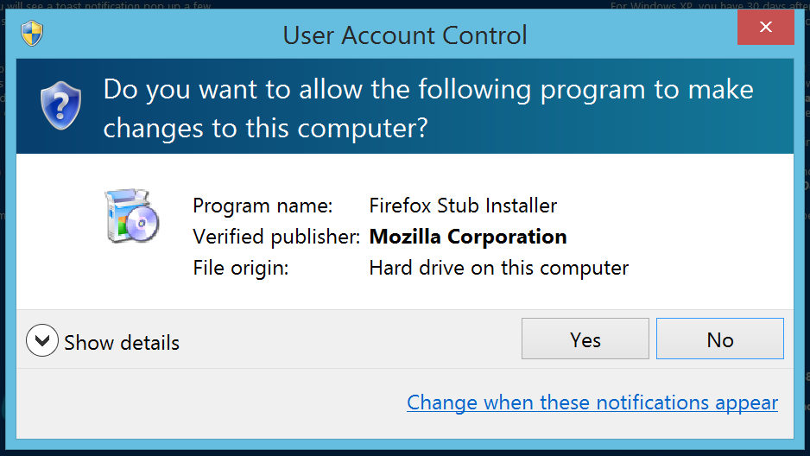Click the "changes to this computer?" heading line
Image resolution: width=810 pixels, height=456 pixels.
point(266,128)
